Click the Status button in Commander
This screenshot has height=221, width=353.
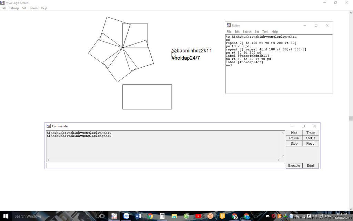(311, 138)
